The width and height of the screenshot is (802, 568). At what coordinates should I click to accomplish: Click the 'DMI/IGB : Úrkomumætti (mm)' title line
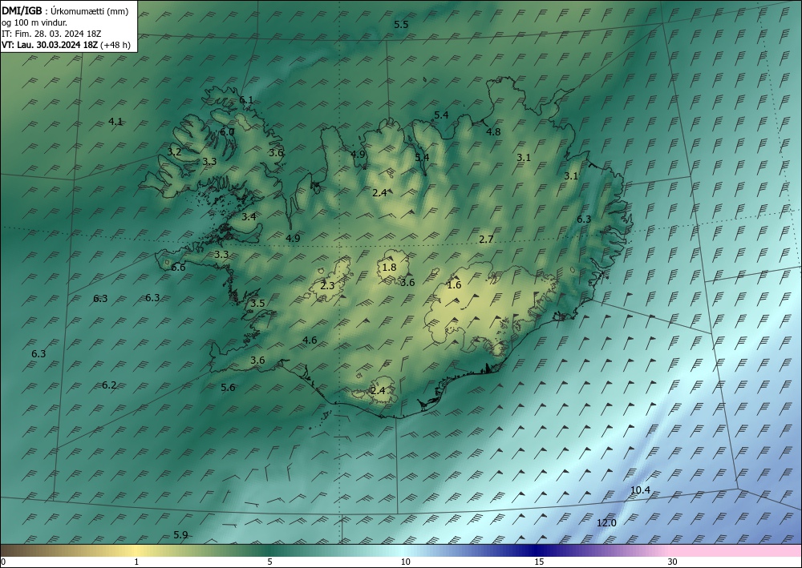coord(65,10)
